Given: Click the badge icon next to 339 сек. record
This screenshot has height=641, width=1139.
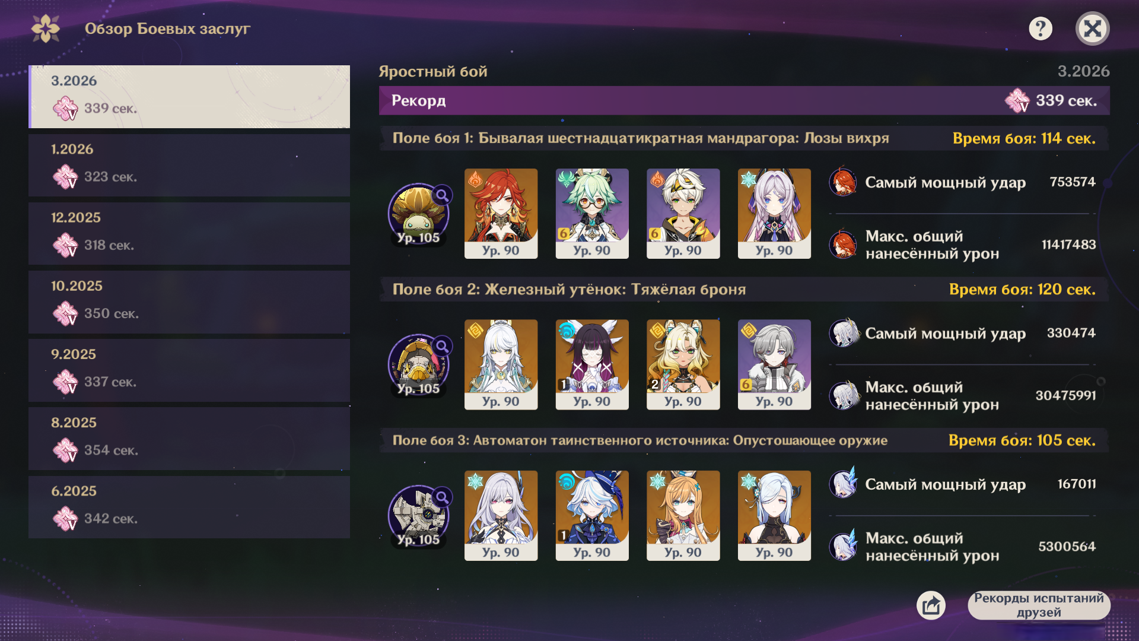Looking at the screenshot, I should pos(1017,101).
